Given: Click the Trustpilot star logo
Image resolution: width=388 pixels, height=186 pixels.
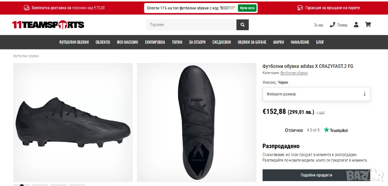Looking at the screenshot, I should coord(326,130).
